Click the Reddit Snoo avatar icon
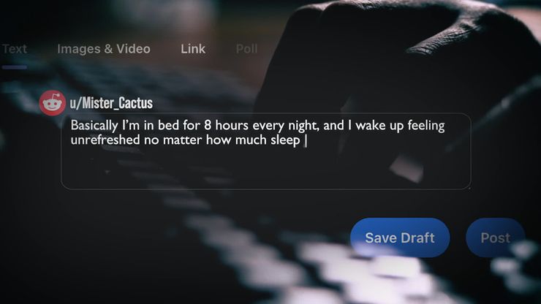The height and width of the screenshot is (304, 541). point(52,103)
